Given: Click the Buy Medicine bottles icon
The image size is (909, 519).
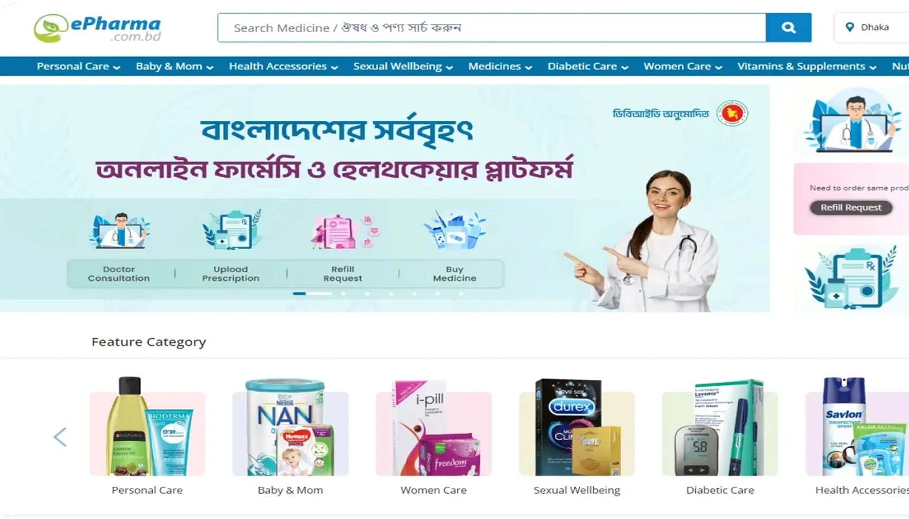Looking at the screenshot, I should (x=454, y=230).
